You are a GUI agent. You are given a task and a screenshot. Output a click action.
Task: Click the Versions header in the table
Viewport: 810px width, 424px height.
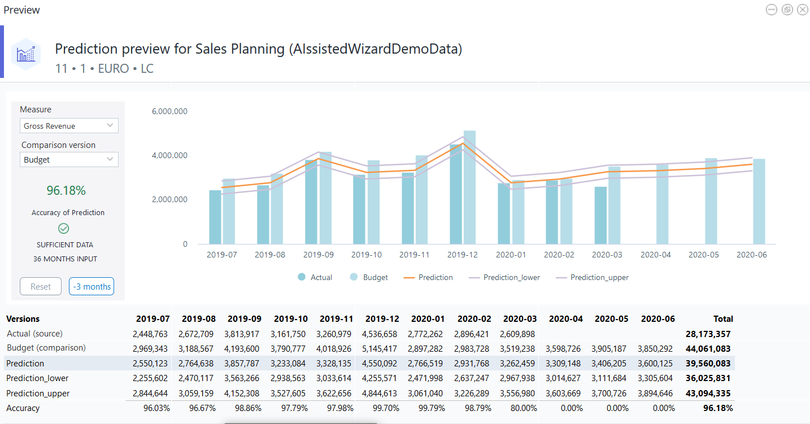coord(22,318)
